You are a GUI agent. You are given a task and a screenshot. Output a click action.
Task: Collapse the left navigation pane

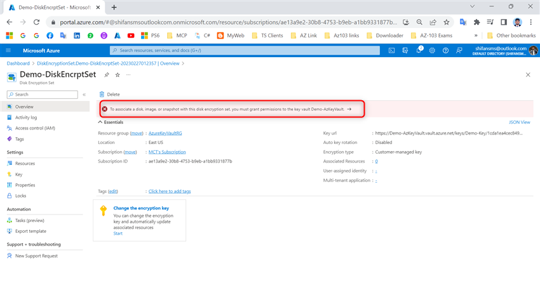84,94
